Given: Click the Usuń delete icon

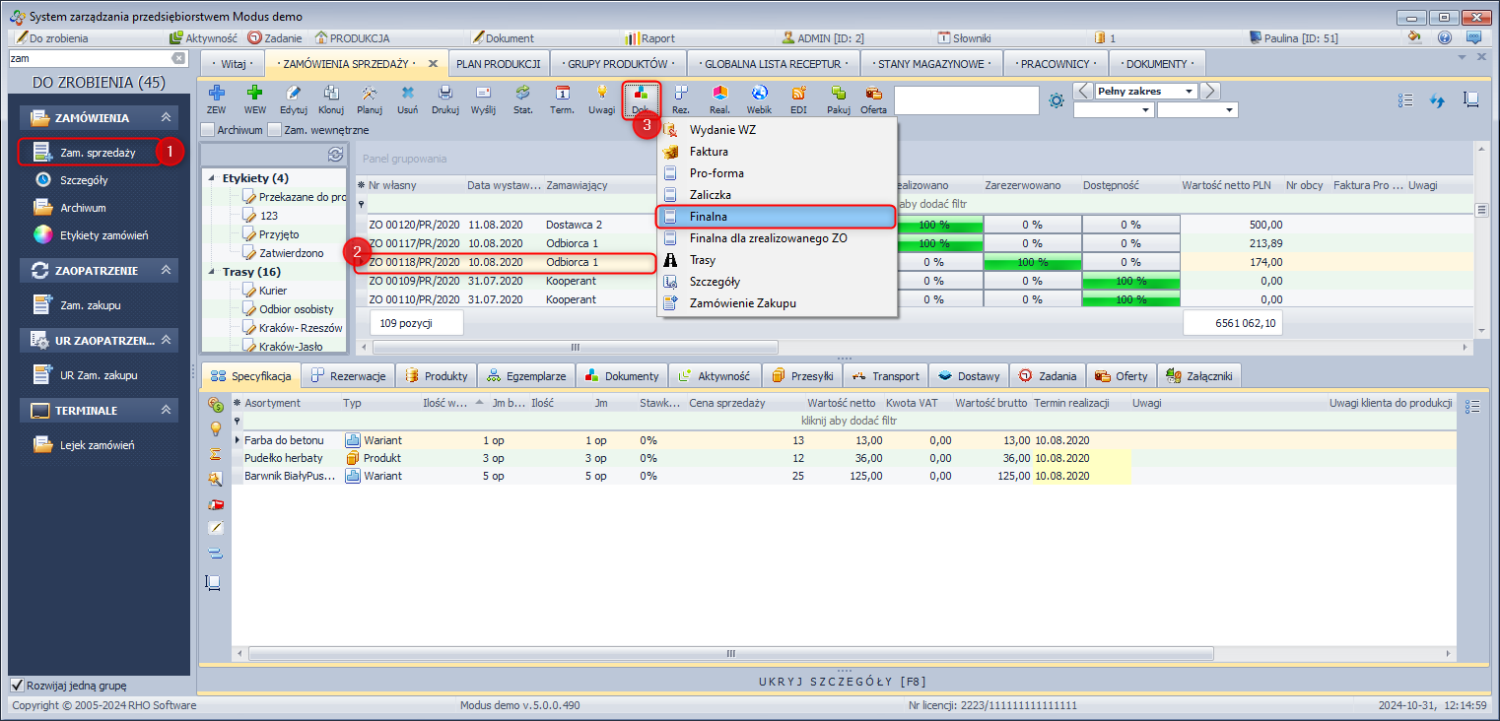Looking at the screenshot, I should click(x=407, y=98).
